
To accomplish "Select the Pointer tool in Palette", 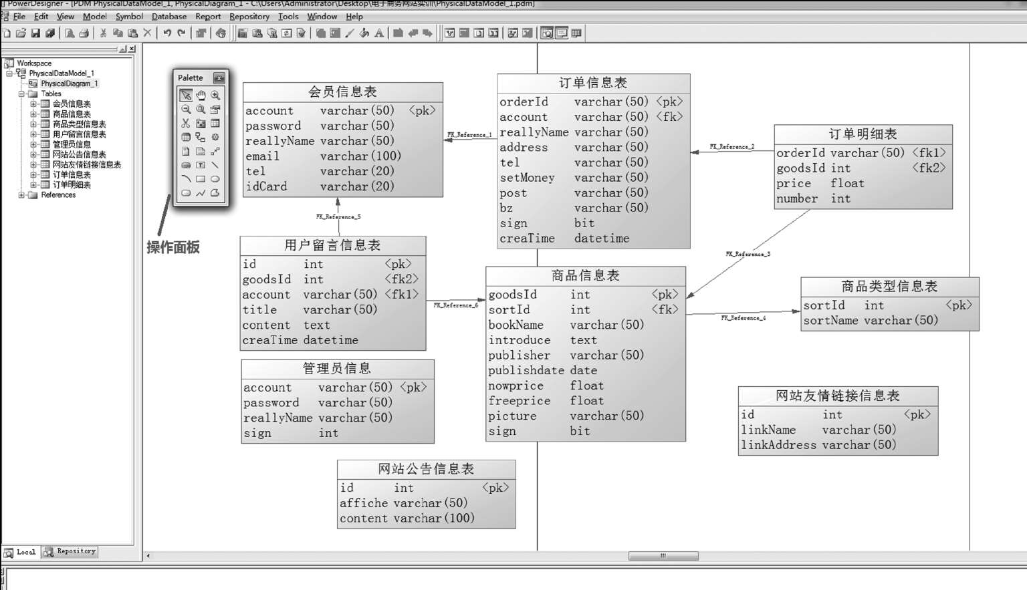I will [x=186, y=96].
